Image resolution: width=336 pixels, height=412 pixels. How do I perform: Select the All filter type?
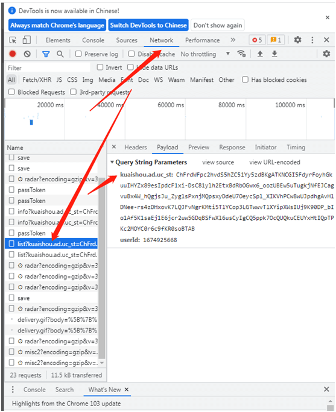click(11, 80)
